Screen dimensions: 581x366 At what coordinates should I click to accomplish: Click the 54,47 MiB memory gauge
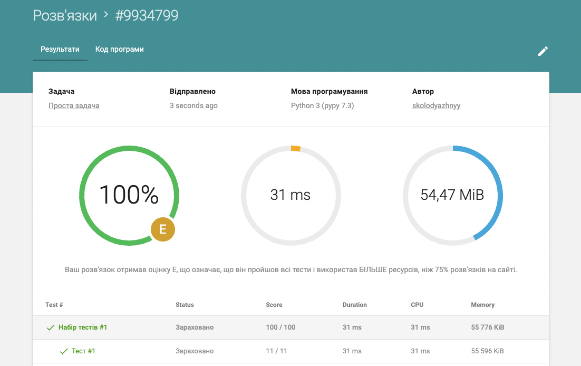(x=453, y=196)
